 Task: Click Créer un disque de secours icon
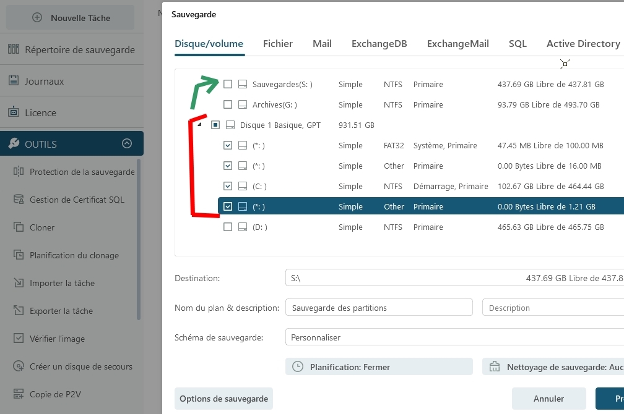(19, 366)
